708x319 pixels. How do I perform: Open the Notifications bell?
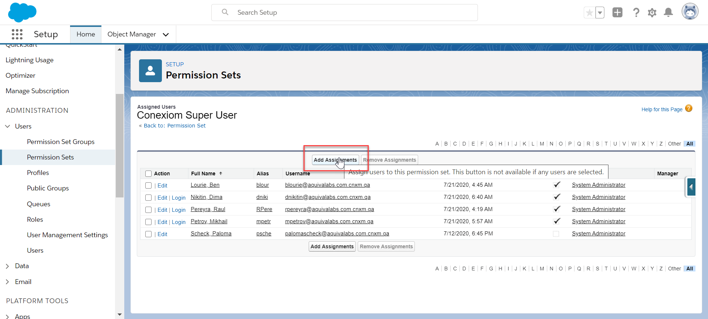point(668,13)
